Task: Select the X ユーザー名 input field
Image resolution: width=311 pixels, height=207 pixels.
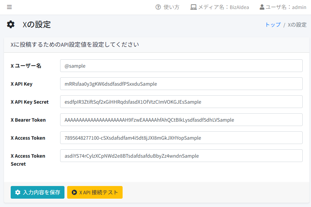Action: (181, 66)
